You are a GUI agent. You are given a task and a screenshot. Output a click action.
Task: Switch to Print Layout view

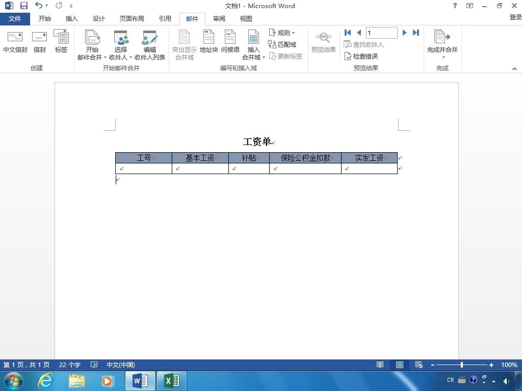coord(400,365)
